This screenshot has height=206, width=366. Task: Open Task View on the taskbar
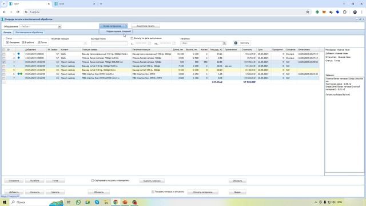coord(69,202)
